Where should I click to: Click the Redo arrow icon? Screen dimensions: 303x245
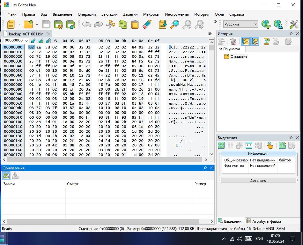click(99, 24)
